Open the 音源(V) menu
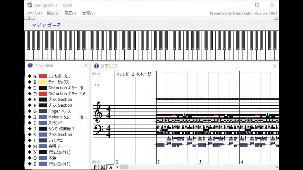303x170 pixels. (88, 13)
